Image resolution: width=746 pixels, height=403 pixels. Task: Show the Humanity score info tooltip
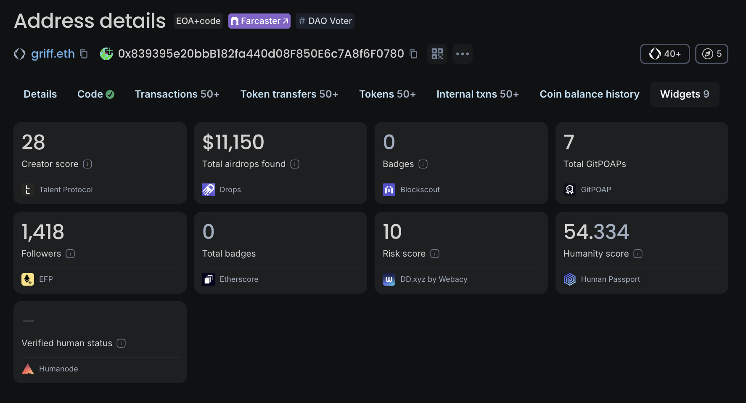638,254
